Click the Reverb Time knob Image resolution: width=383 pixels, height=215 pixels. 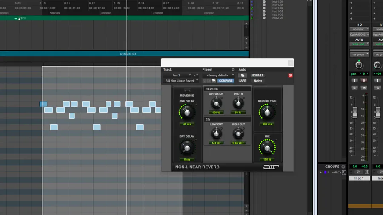point(267,112)
